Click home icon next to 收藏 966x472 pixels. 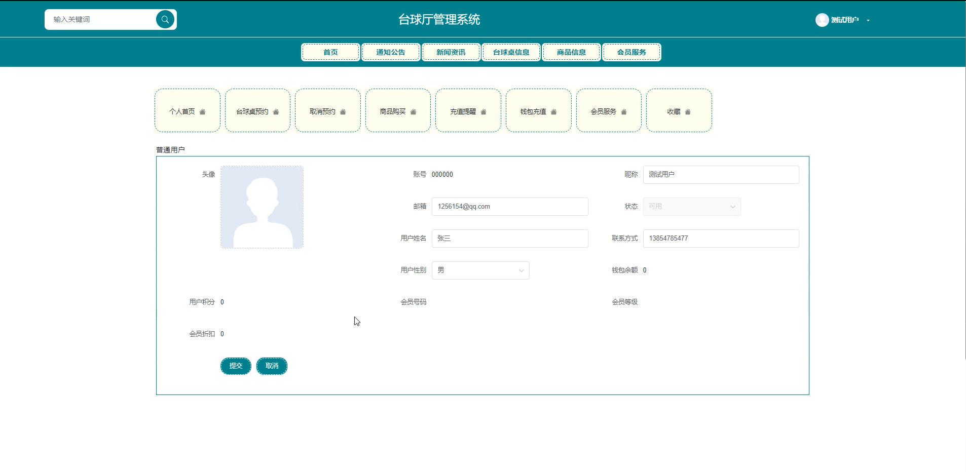coord(688,112)
